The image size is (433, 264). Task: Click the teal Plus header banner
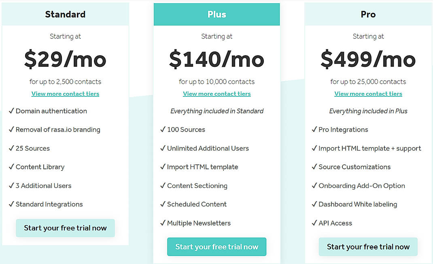tap(216, 14)
